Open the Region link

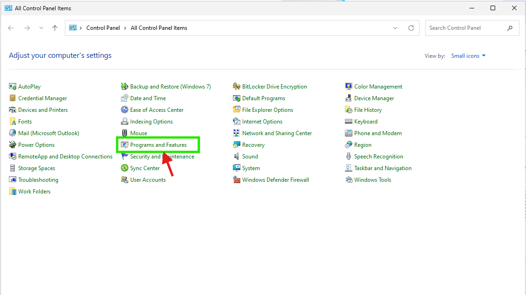click(x=363, y=145)
